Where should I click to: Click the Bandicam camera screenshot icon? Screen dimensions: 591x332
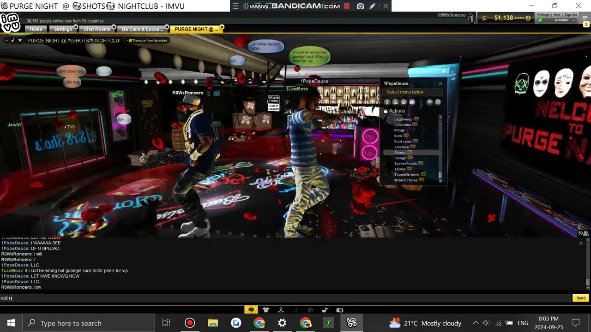point(361,6)
